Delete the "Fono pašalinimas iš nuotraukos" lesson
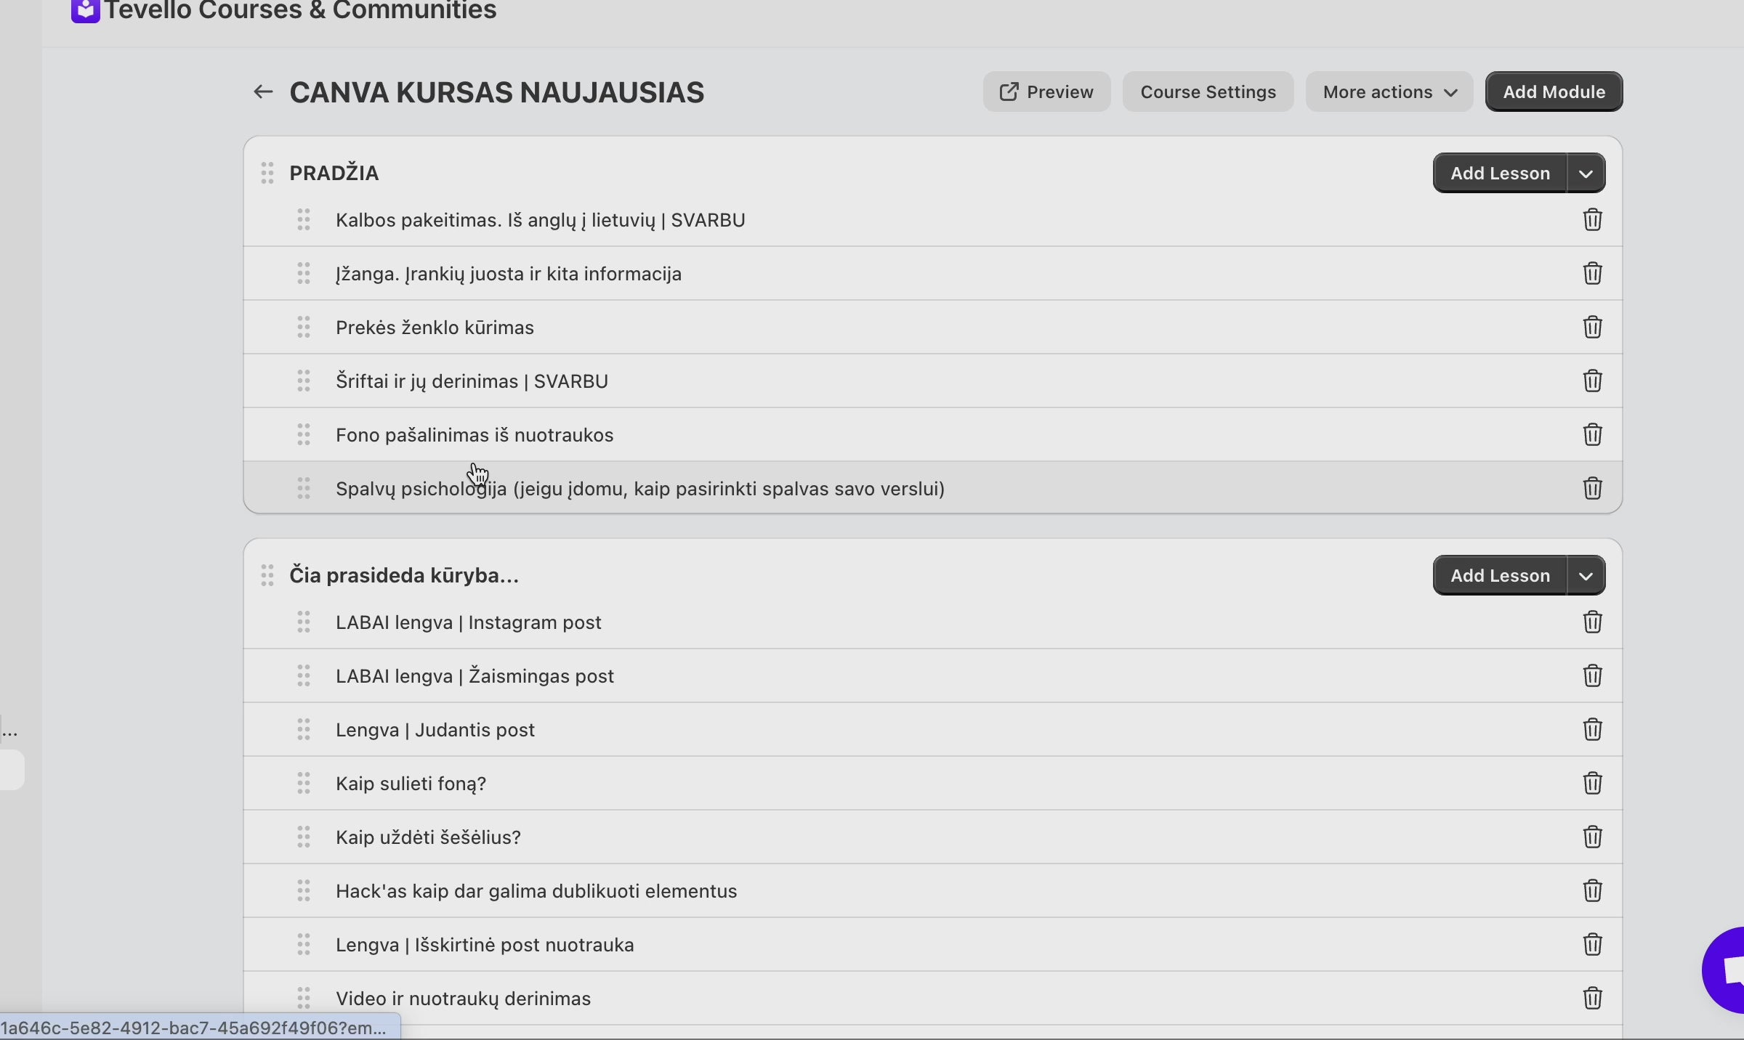1744x1040 pixels. (1591, 434)
